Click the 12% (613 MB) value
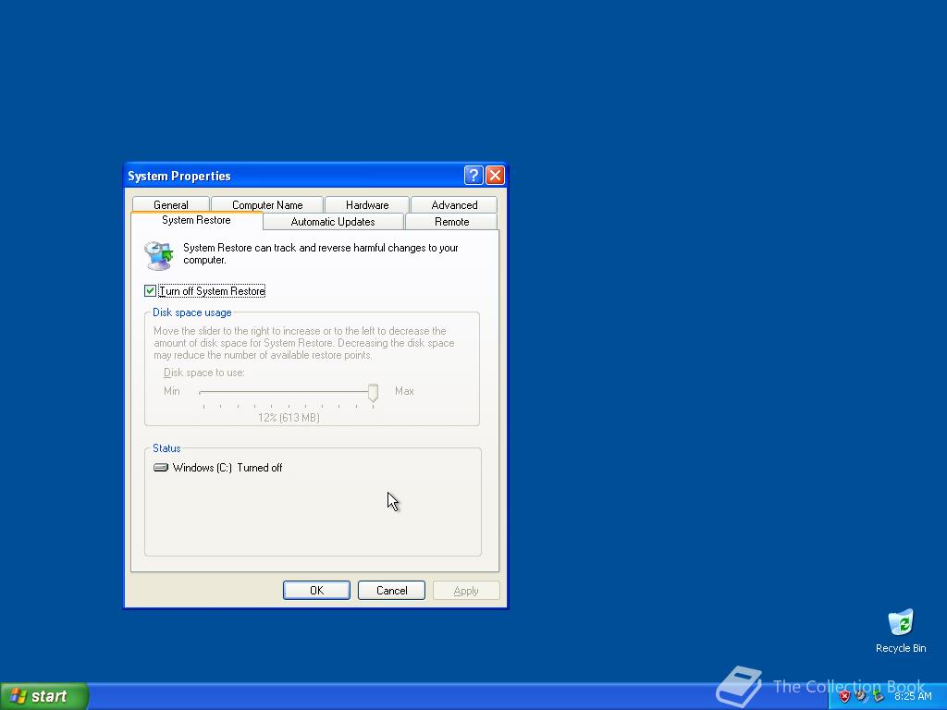 tap(289, 418)
